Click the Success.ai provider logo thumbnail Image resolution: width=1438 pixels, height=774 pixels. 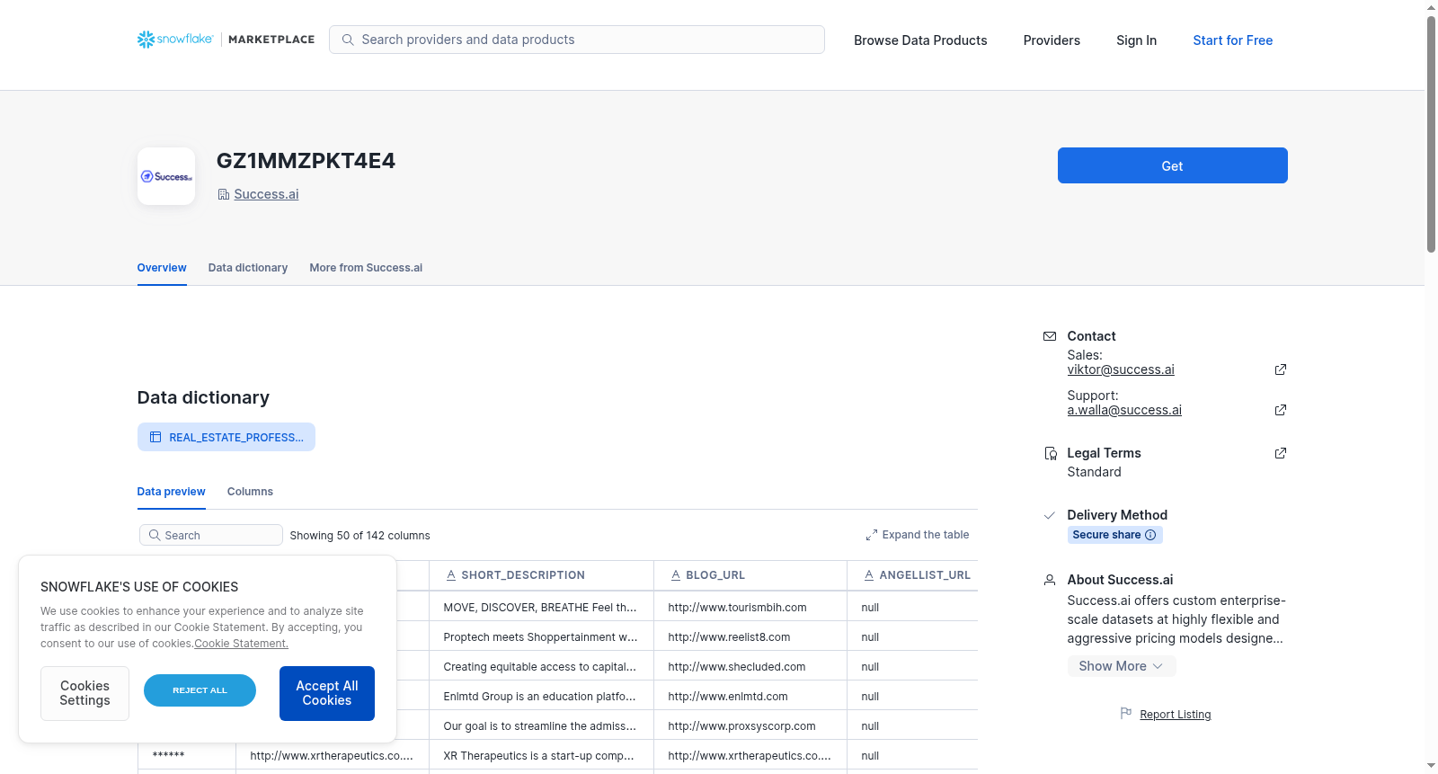pyautogui.click(x=166, y=176)
